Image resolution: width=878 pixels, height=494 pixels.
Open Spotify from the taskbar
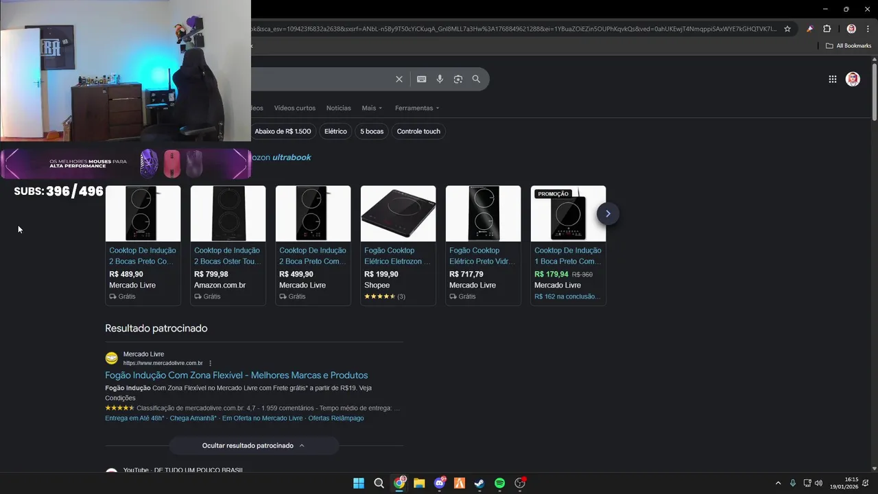tap(500, 483)
